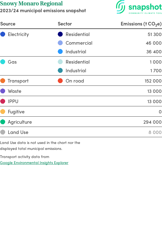Click the Gas Industrial sector dot
The width and height of the screenshot is (162, 230).
click(x=60, y=71)
